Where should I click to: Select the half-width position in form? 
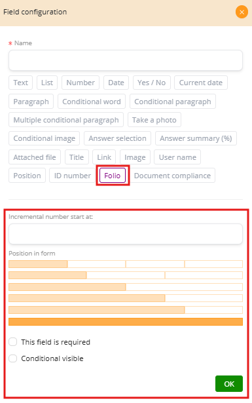click(x=67, y=287)
